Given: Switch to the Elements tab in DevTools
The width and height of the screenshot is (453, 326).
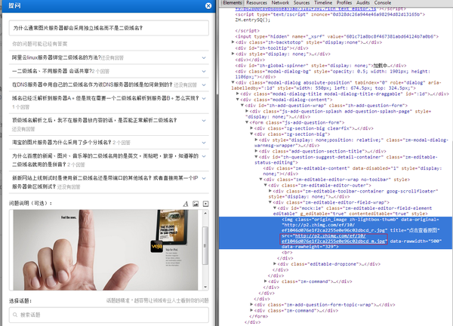Looking at the screenshot, I should (233, 2).
